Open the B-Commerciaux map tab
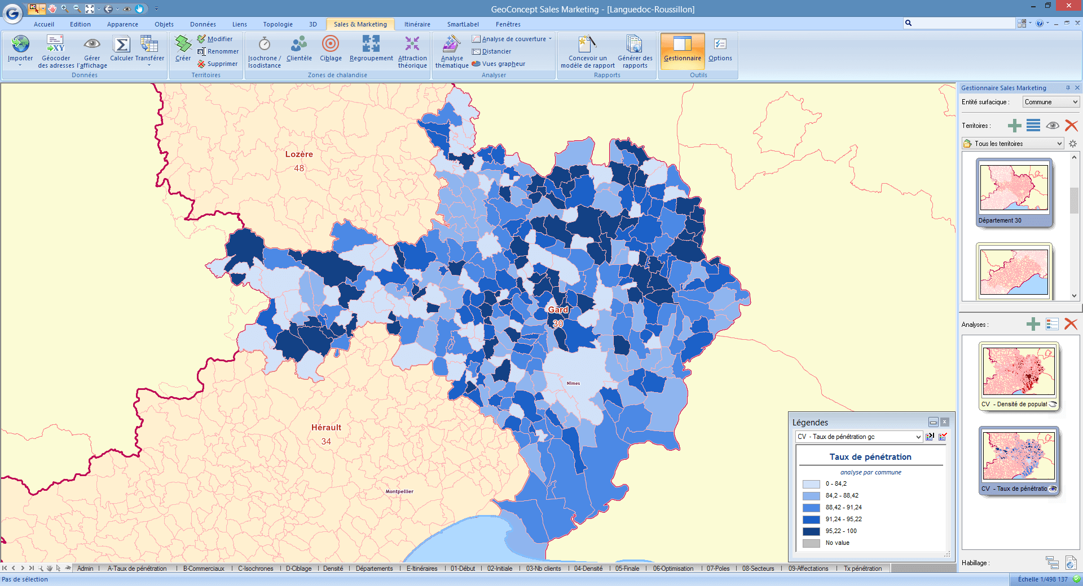The width and height of the screenshot is (1083, 586). click(x=204, y=569)
